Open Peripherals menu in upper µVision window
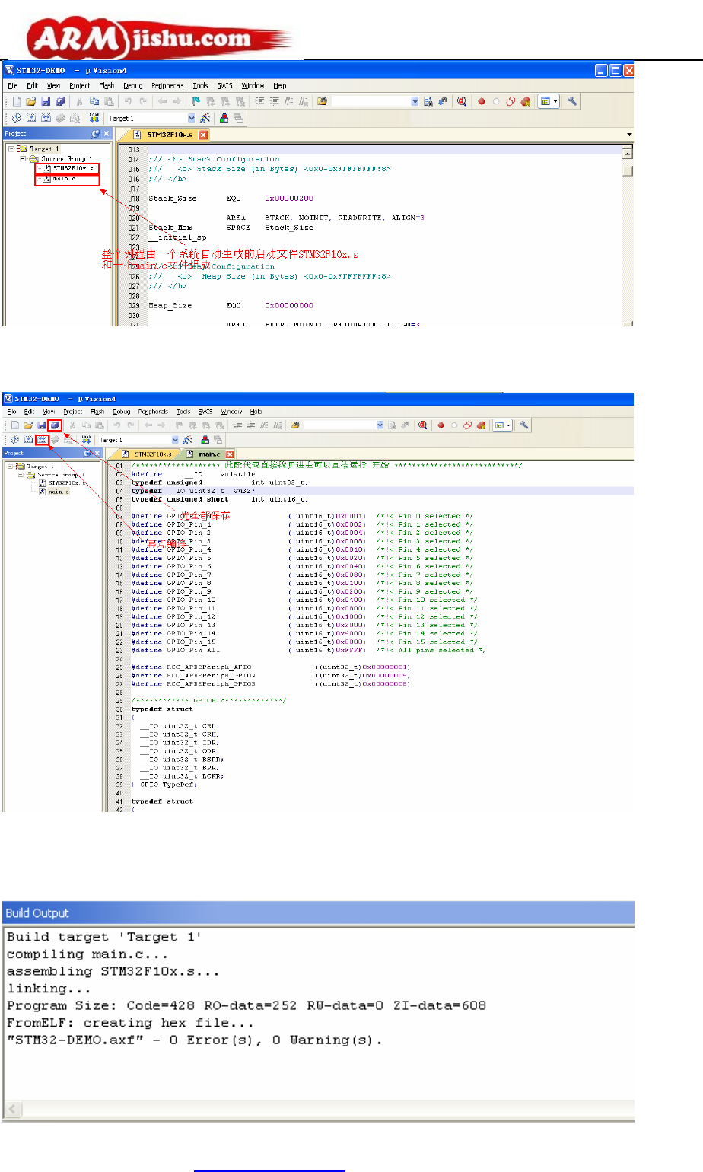 pos(167,86)
